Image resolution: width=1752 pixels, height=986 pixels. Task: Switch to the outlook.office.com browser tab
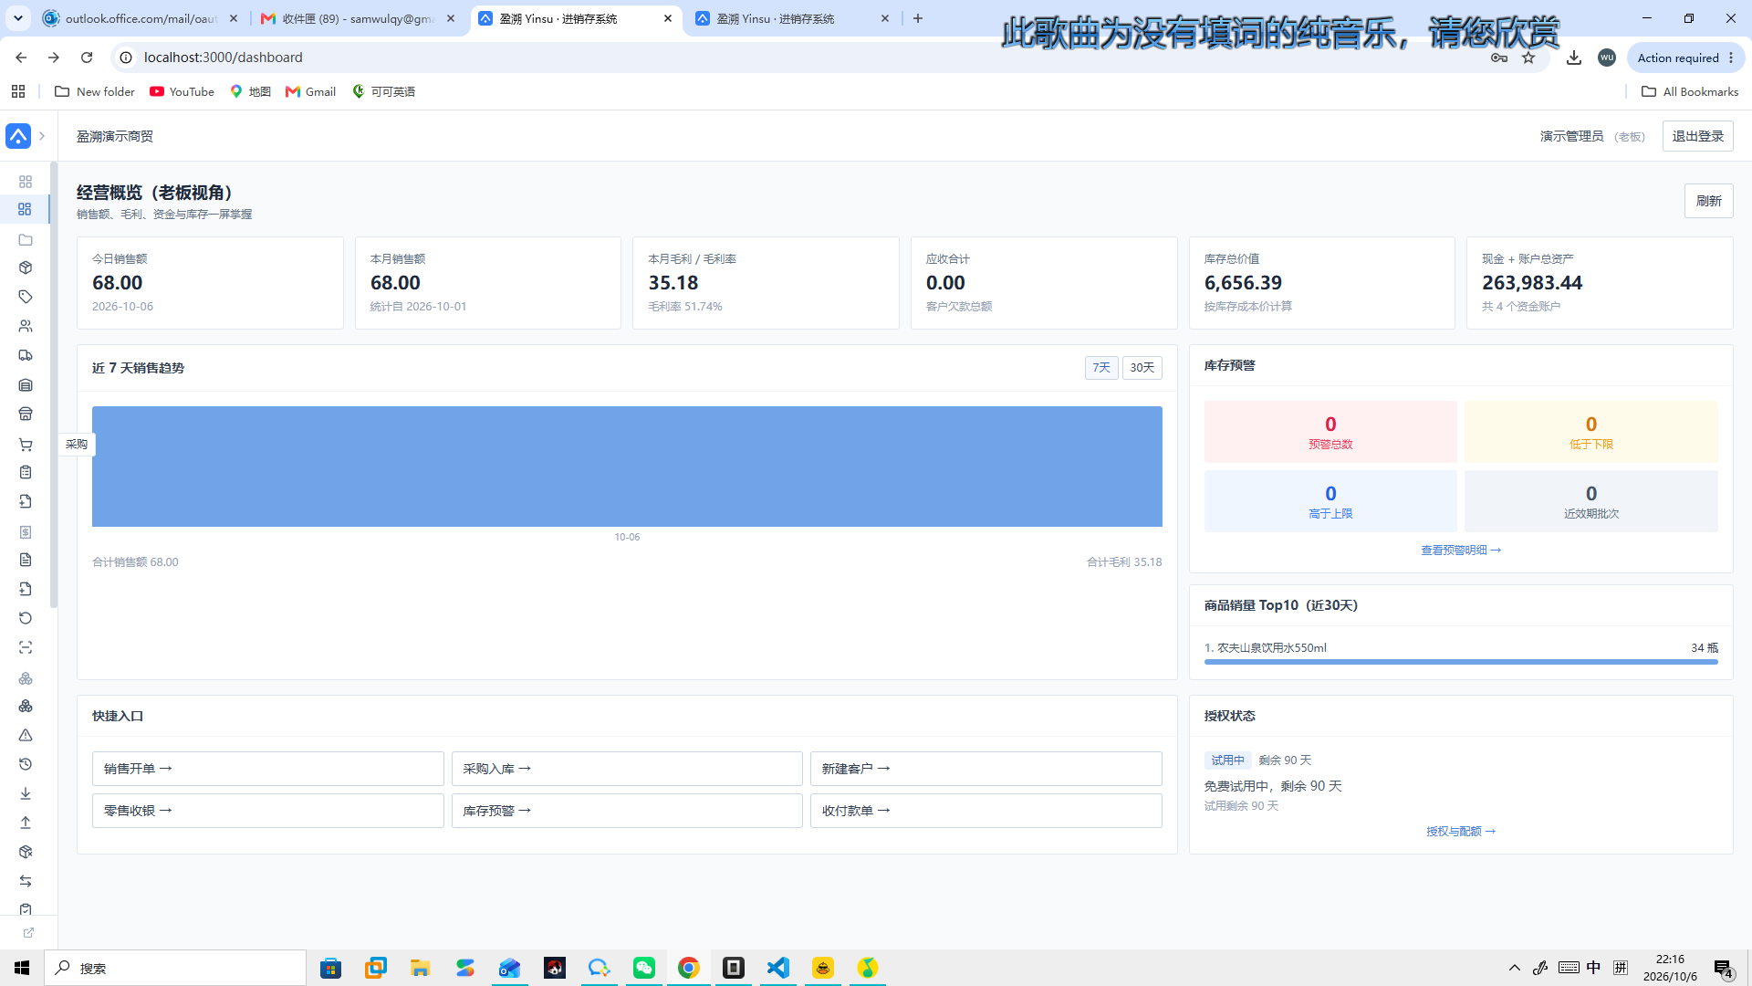[x=141, y=18]
